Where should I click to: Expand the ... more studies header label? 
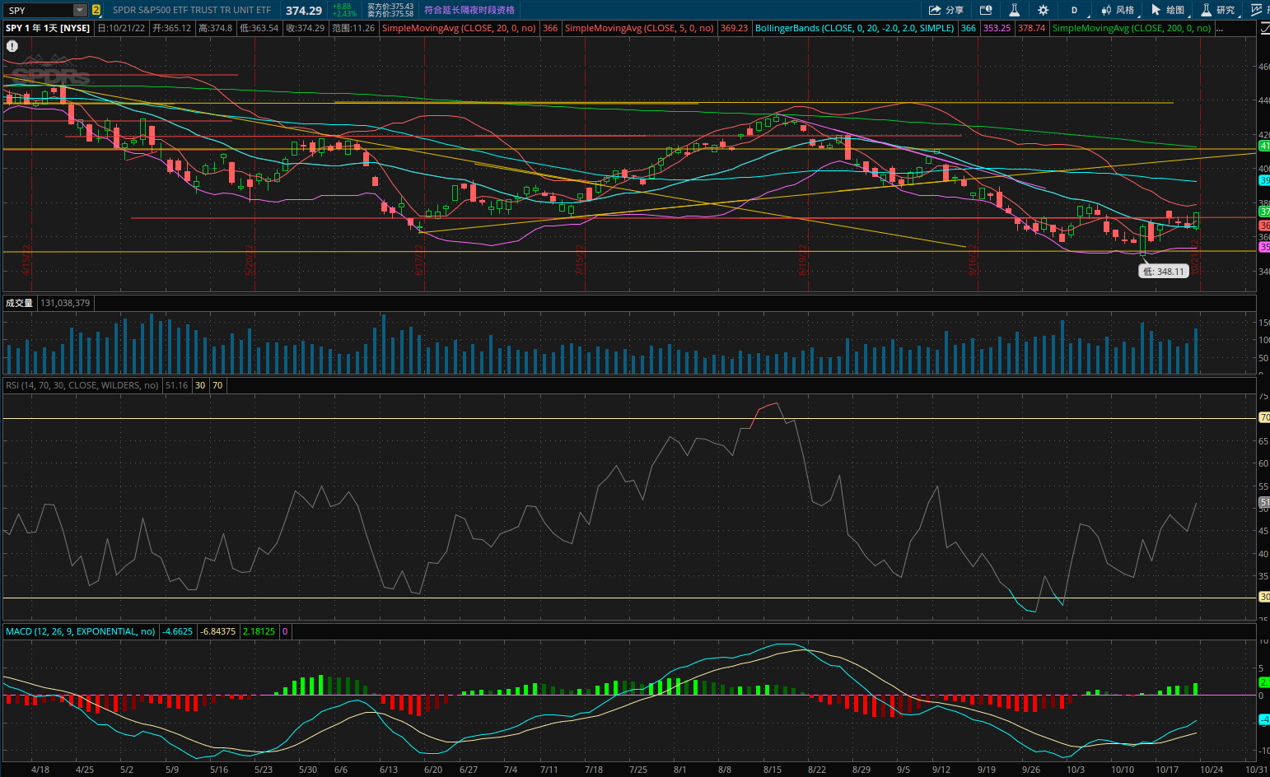pos(1219,28)
